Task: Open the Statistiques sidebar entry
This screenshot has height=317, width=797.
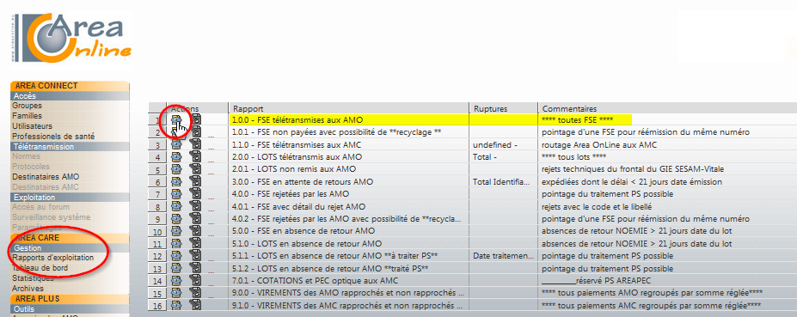Action: tap(33, 277)
